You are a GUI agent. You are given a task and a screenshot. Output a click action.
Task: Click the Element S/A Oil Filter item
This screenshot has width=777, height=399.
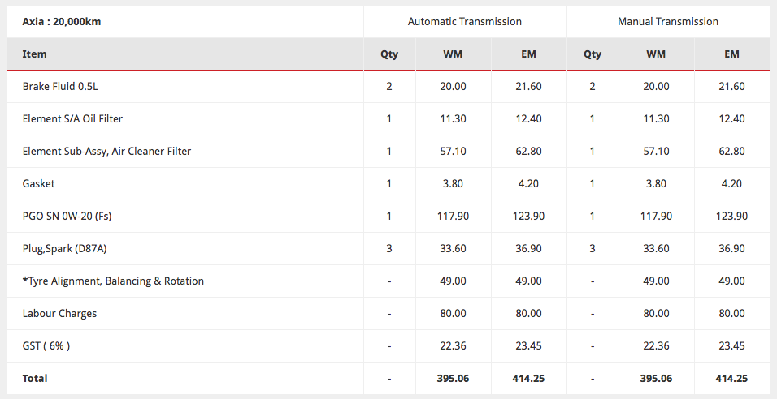click(x=72, y=119)
